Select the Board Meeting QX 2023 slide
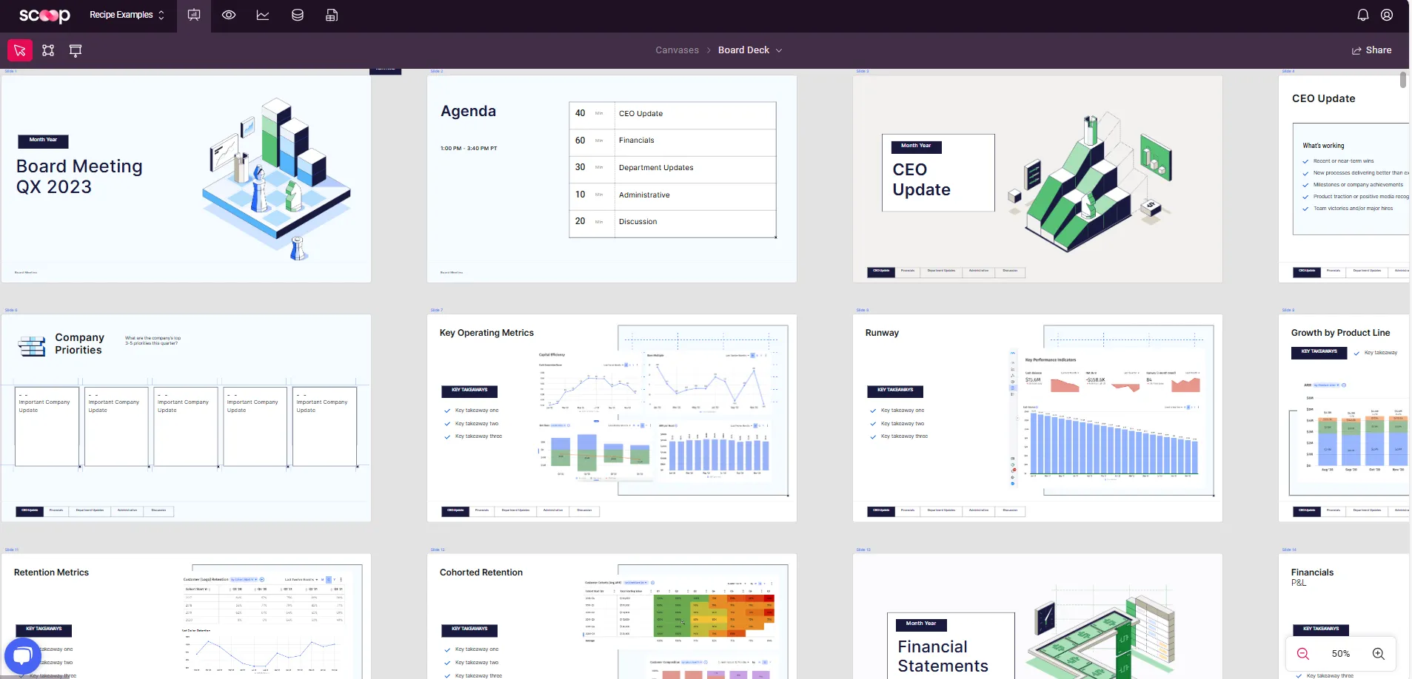Screen dimensions: 1412x679 (186, 178)
